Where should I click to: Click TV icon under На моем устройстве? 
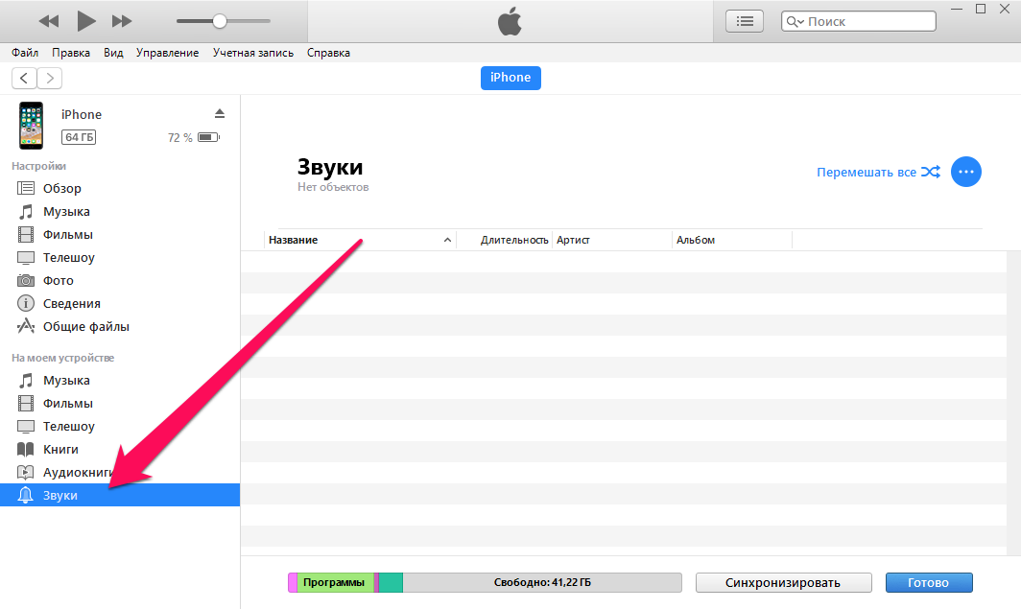pyautogui.click(x=25, y=426)
